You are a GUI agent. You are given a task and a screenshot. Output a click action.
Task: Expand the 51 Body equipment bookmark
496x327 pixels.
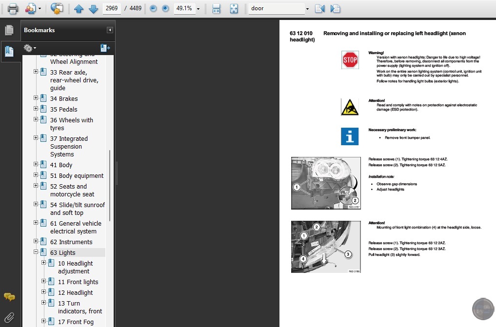36,175
